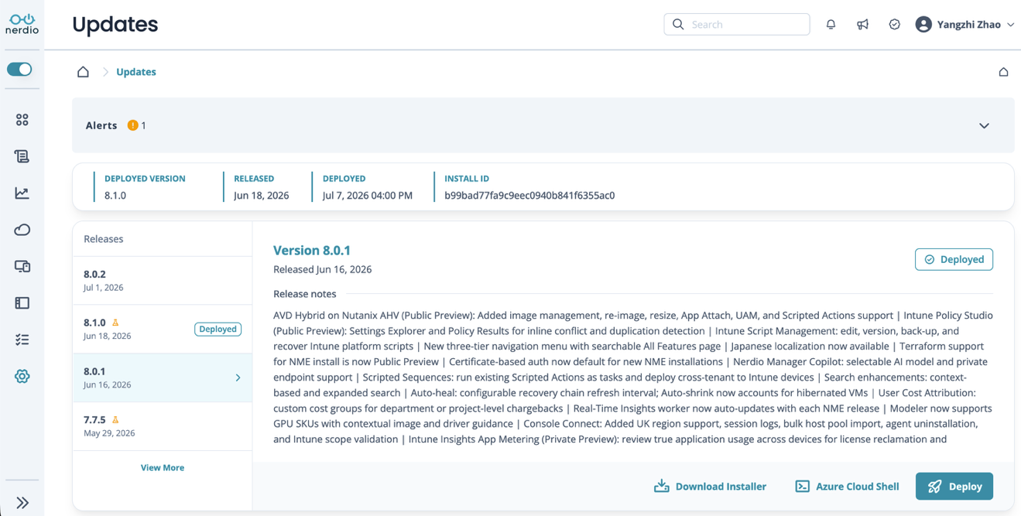Click the Updates breadcrumb link
Screen dimensions: 1021x516
[x=136, y=72]
